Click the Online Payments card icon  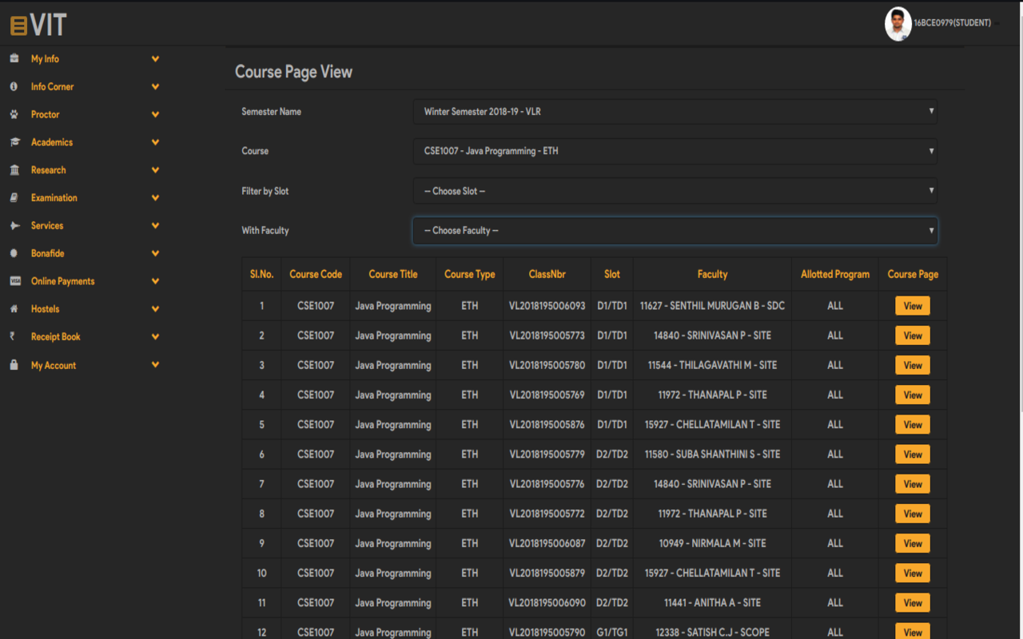(x=14, y=281)
